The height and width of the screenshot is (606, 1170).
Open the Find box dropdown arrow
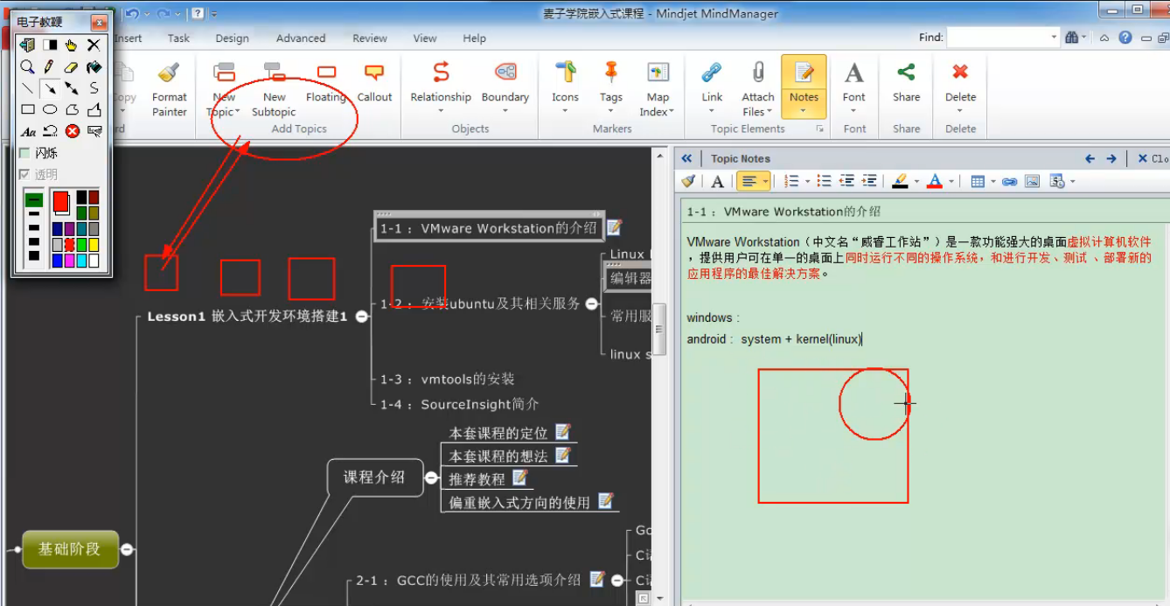pos(1054,38)
